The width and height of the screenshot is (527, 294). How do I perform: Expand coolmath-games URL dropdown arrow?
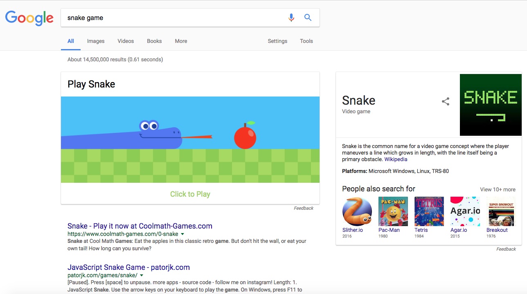(x=182, y=234)
